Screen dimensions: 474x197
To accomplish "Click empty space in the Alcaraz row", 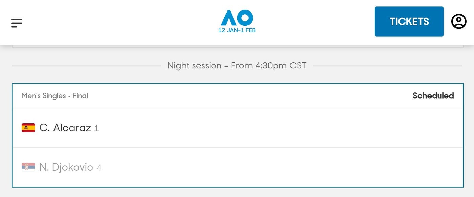I will pyautogui.click(x=271, y=128).
